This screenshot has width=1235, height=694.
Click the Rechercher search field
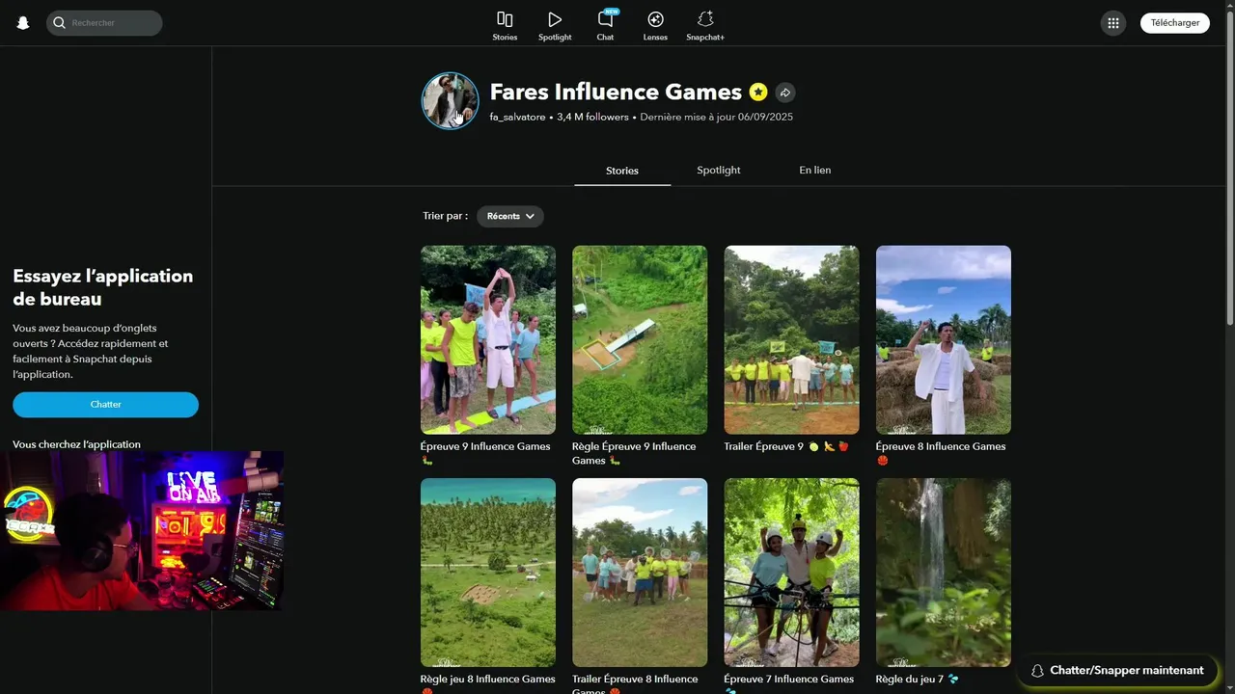[x=104, y=22]
